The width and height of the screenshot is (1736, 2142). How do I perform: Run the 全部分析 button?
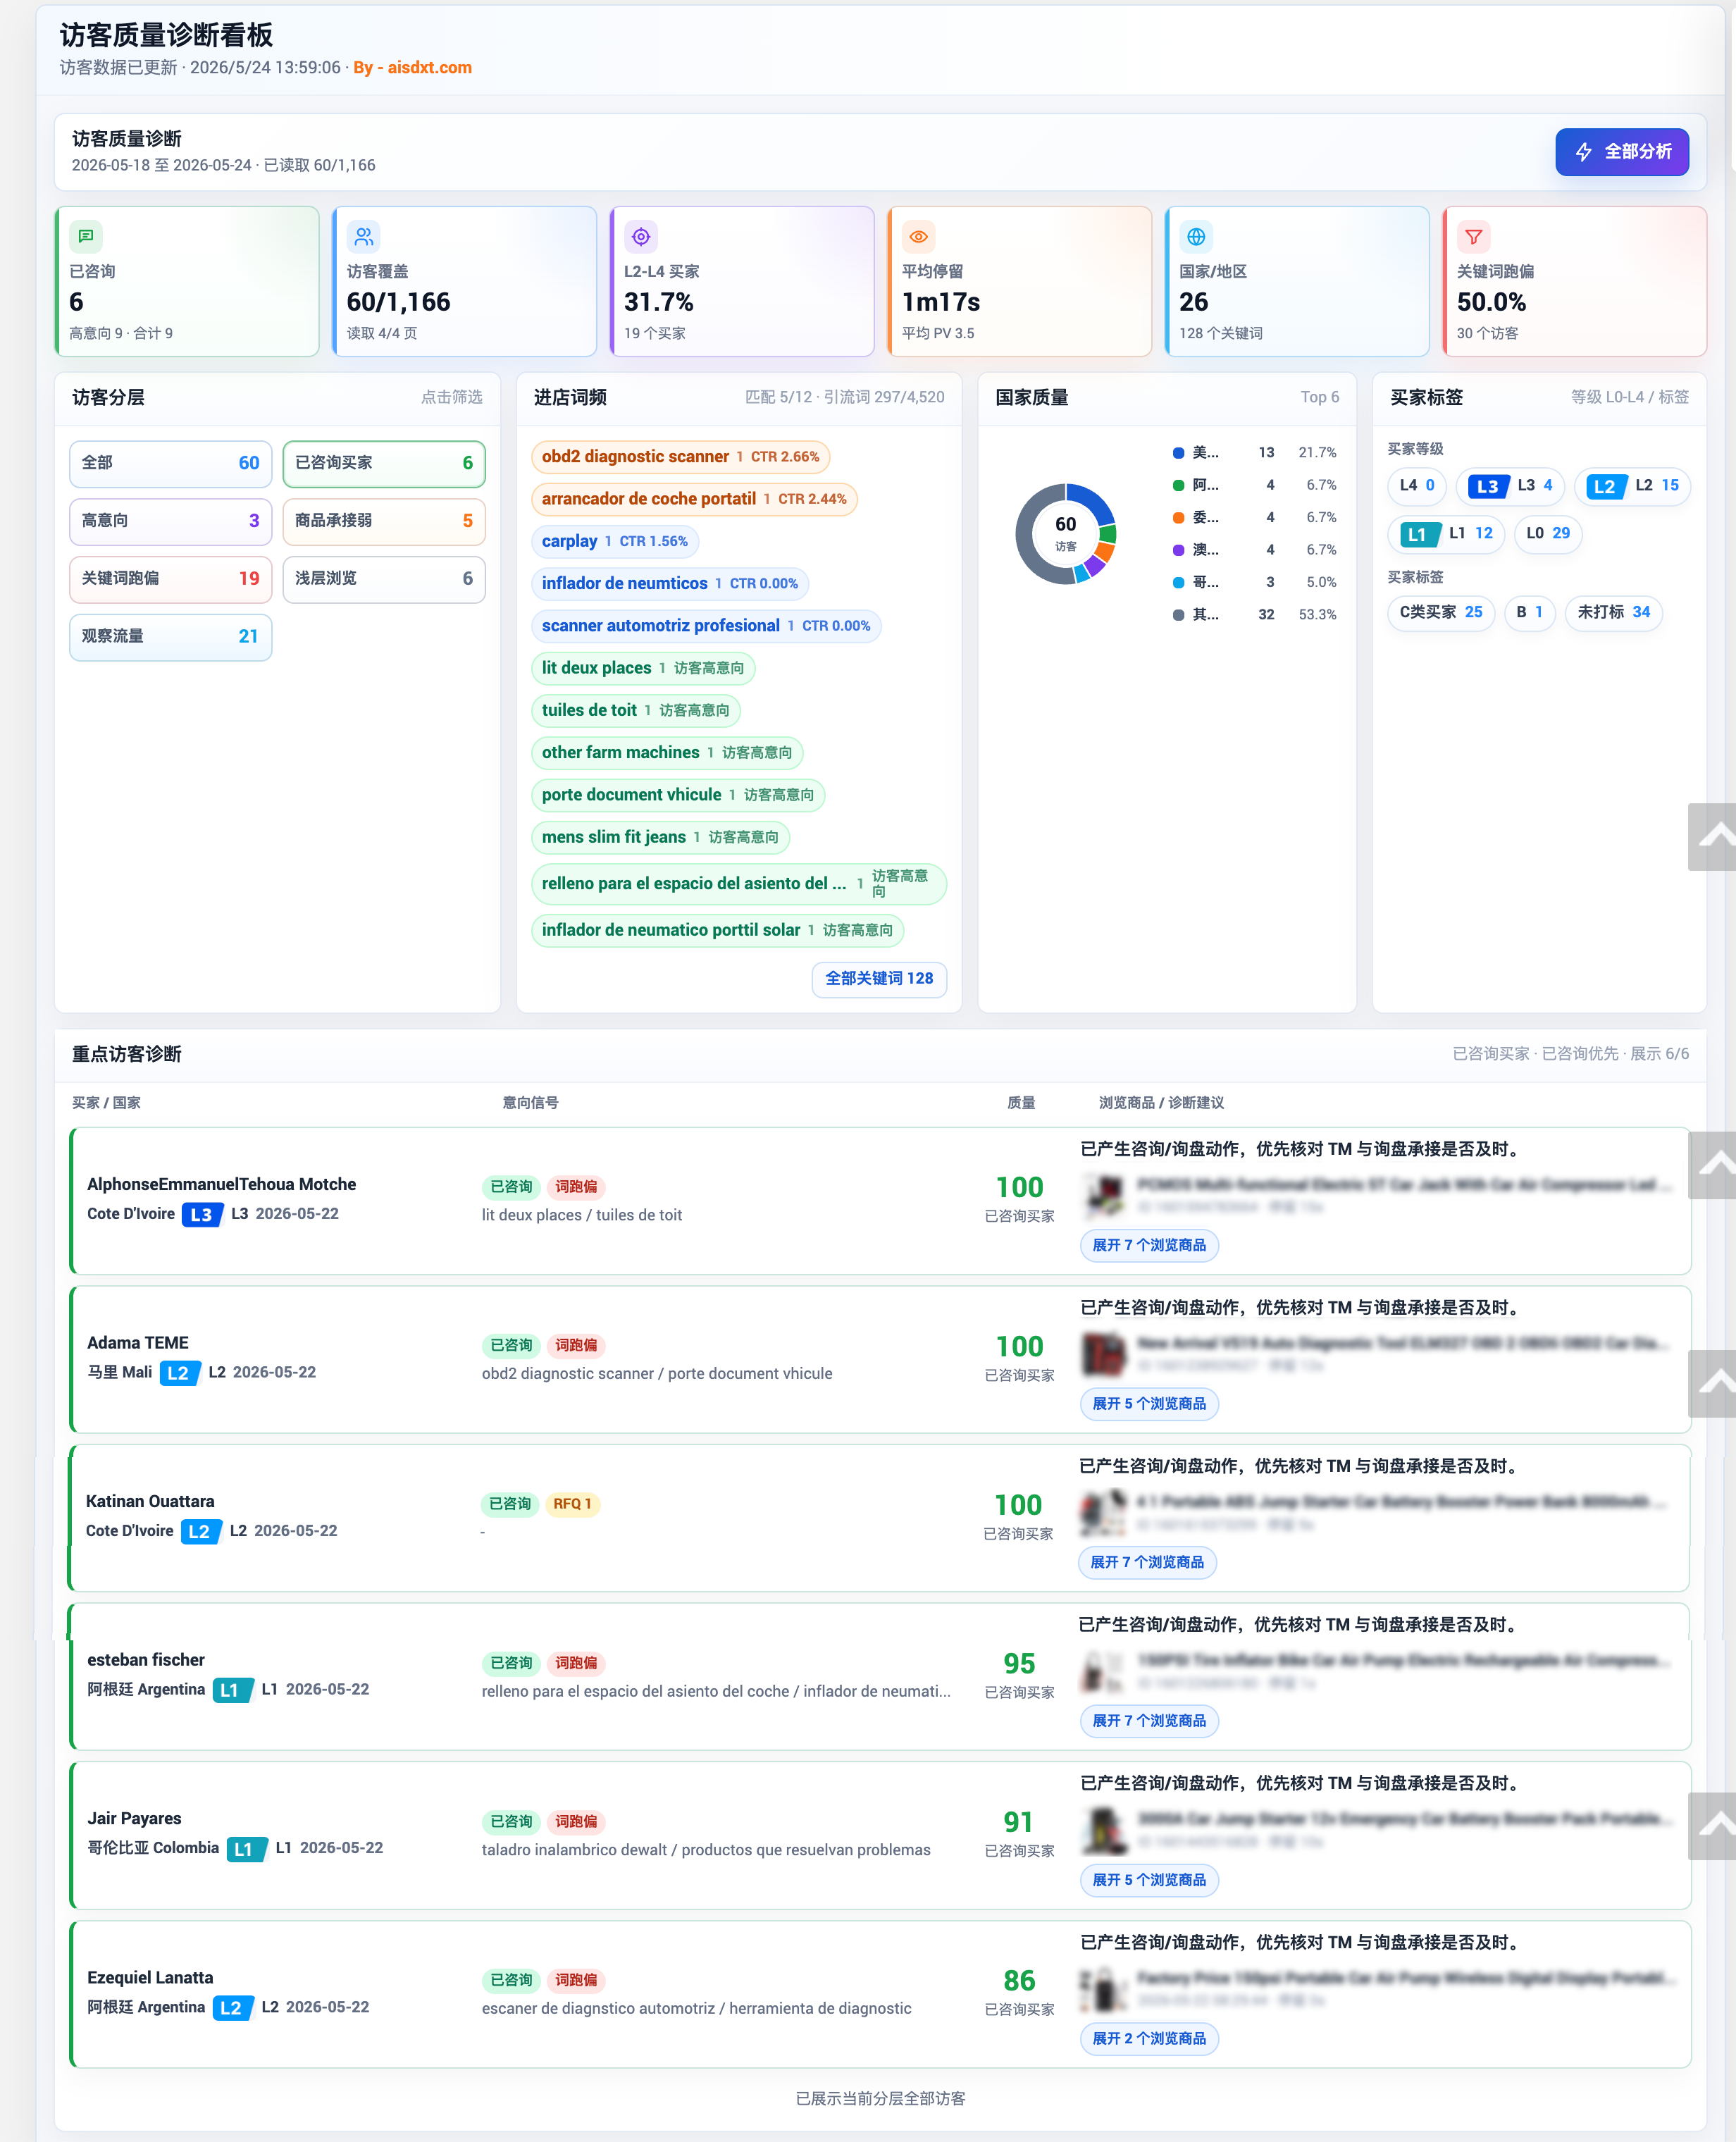(x=1622, y=152)
